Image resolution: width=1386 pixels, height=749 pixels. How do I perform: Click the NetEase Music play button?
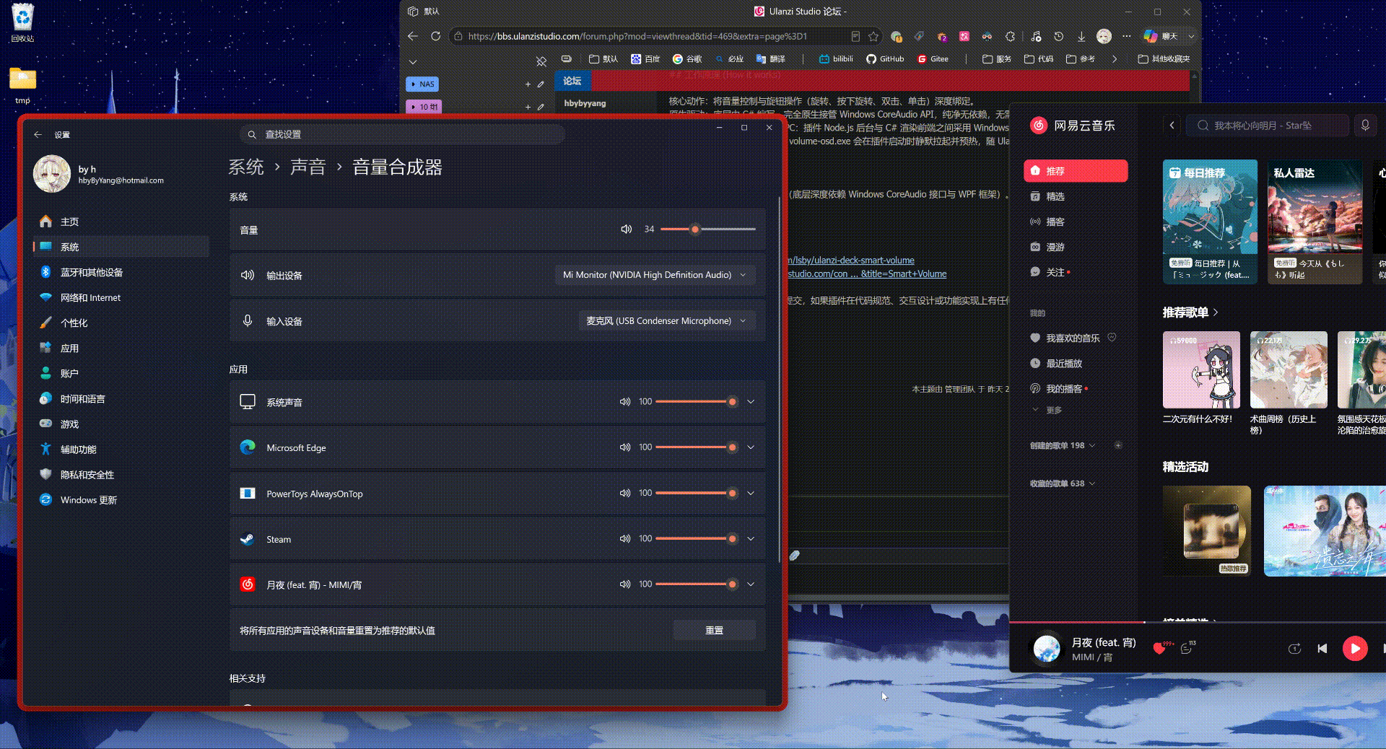coord(1355,649)
